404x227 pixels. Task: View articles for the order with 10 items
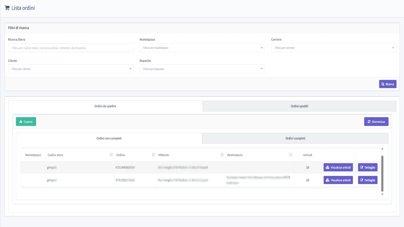pos(338,167)
